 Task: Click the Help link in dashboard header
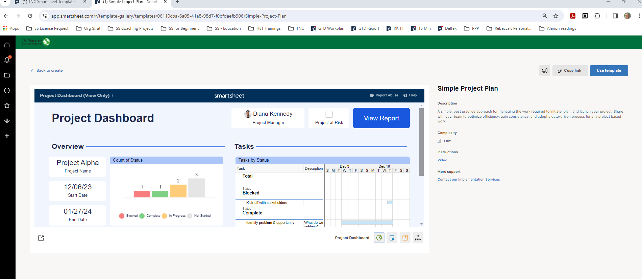point(410,95)
